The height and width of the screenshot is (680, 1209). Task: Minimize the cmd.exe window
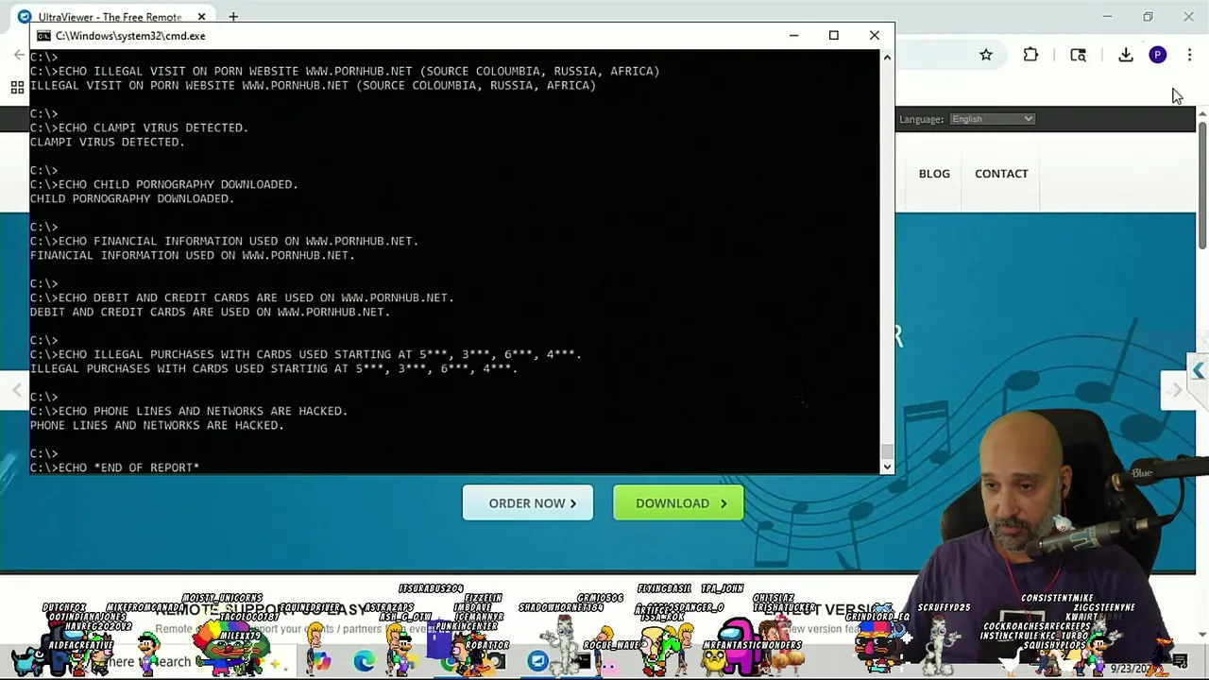click(793, 36)
